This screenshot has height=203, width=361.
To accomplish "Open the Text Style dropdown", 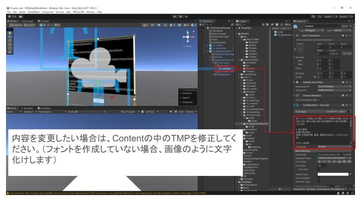I will pos(334,147).
